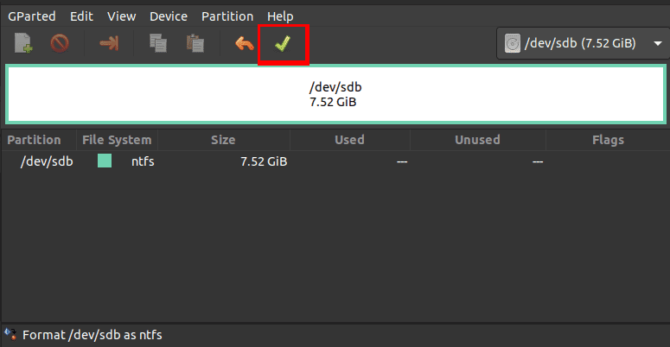The width and height of the screenshot is (670, 347).
Task: Undo the last operation
Action: 245,43
